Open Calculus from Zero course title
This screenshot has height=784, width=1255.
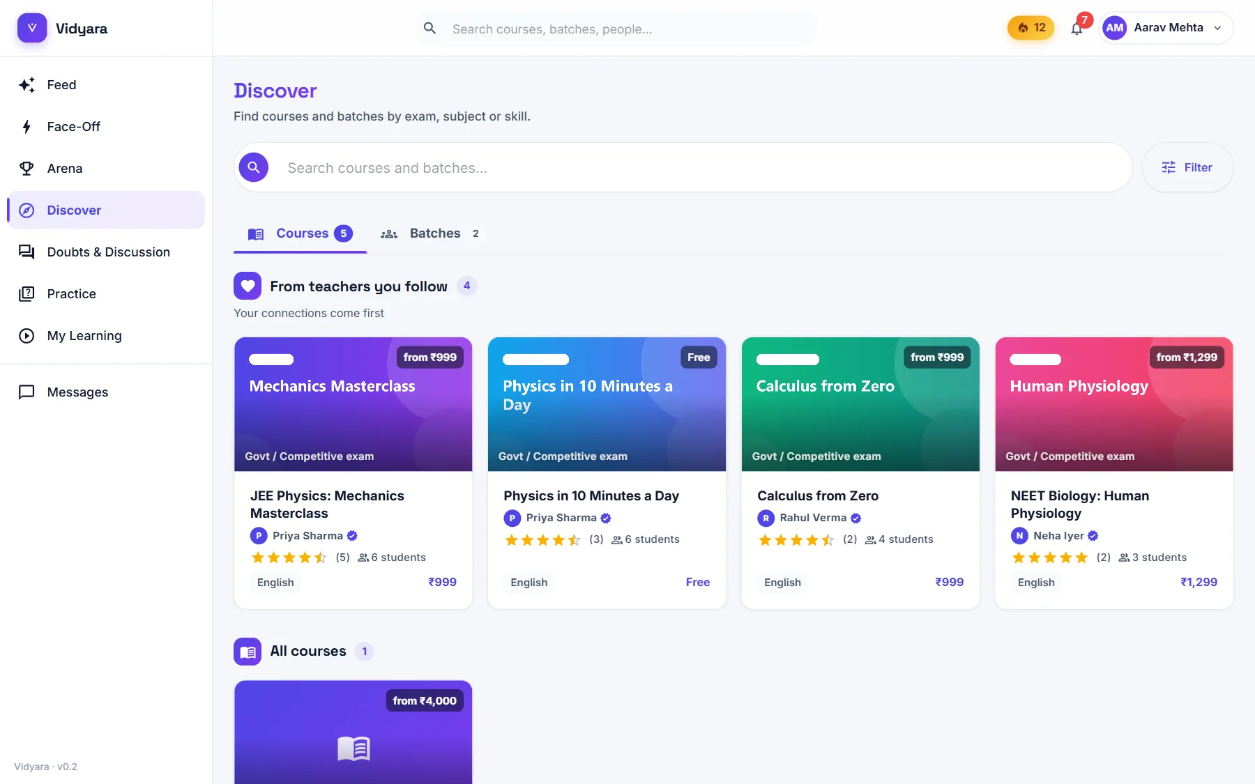818,495
